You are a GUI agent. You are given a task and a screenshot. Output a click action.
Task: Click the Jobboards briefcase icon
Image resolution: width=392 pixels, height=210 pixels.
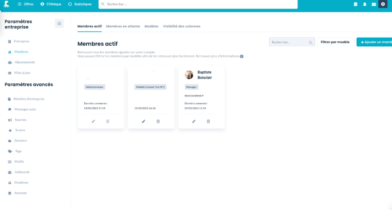(x=10, y=172)
